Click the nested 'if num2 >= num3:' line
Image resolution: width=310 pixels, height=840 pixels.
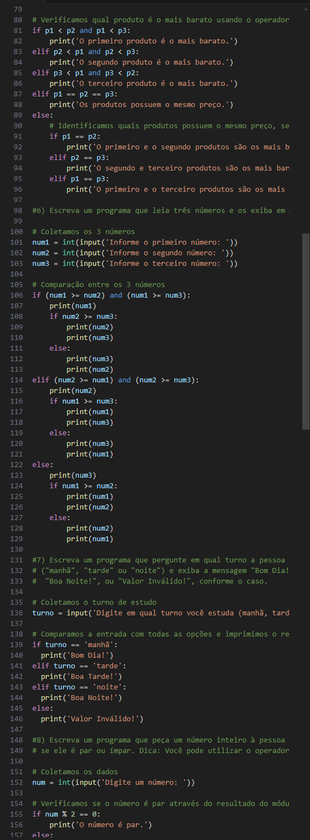[83, 316]
